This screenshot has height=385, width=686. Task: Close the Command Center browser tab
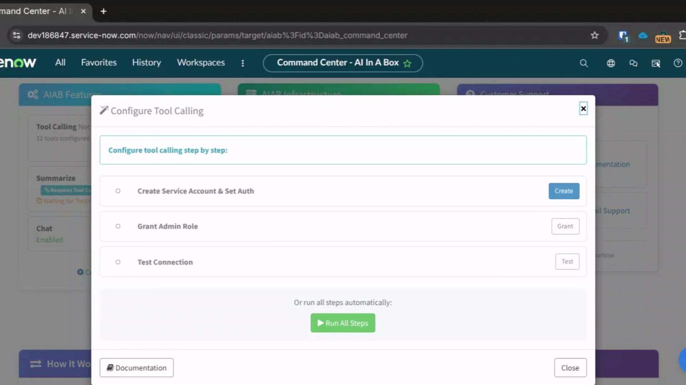click(x=83, y=11)
